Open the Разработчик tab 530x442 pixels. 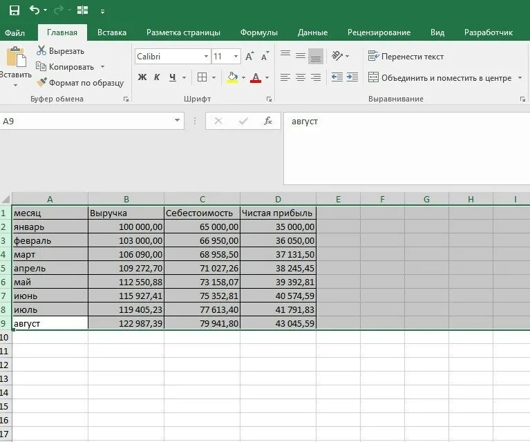coord(489,32)
